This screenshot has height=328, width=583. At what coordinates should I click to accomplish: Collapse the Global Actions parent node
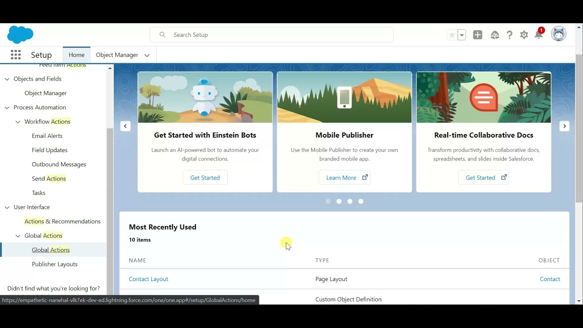point(18,236)
